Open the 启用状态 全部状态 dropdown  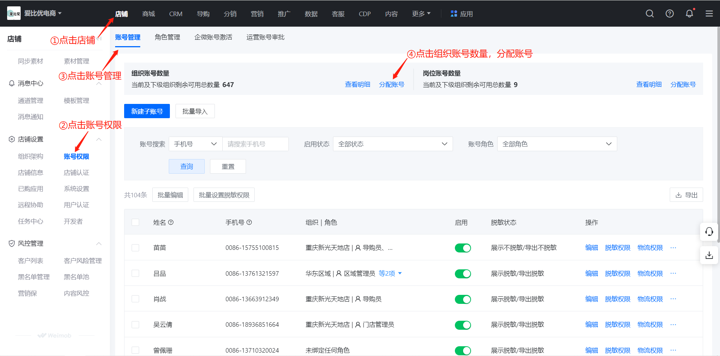click(393, 144)
